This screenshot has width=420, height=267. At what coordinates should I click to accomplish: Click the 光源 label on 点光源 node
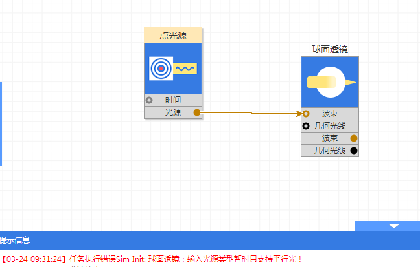coord(173,112)
